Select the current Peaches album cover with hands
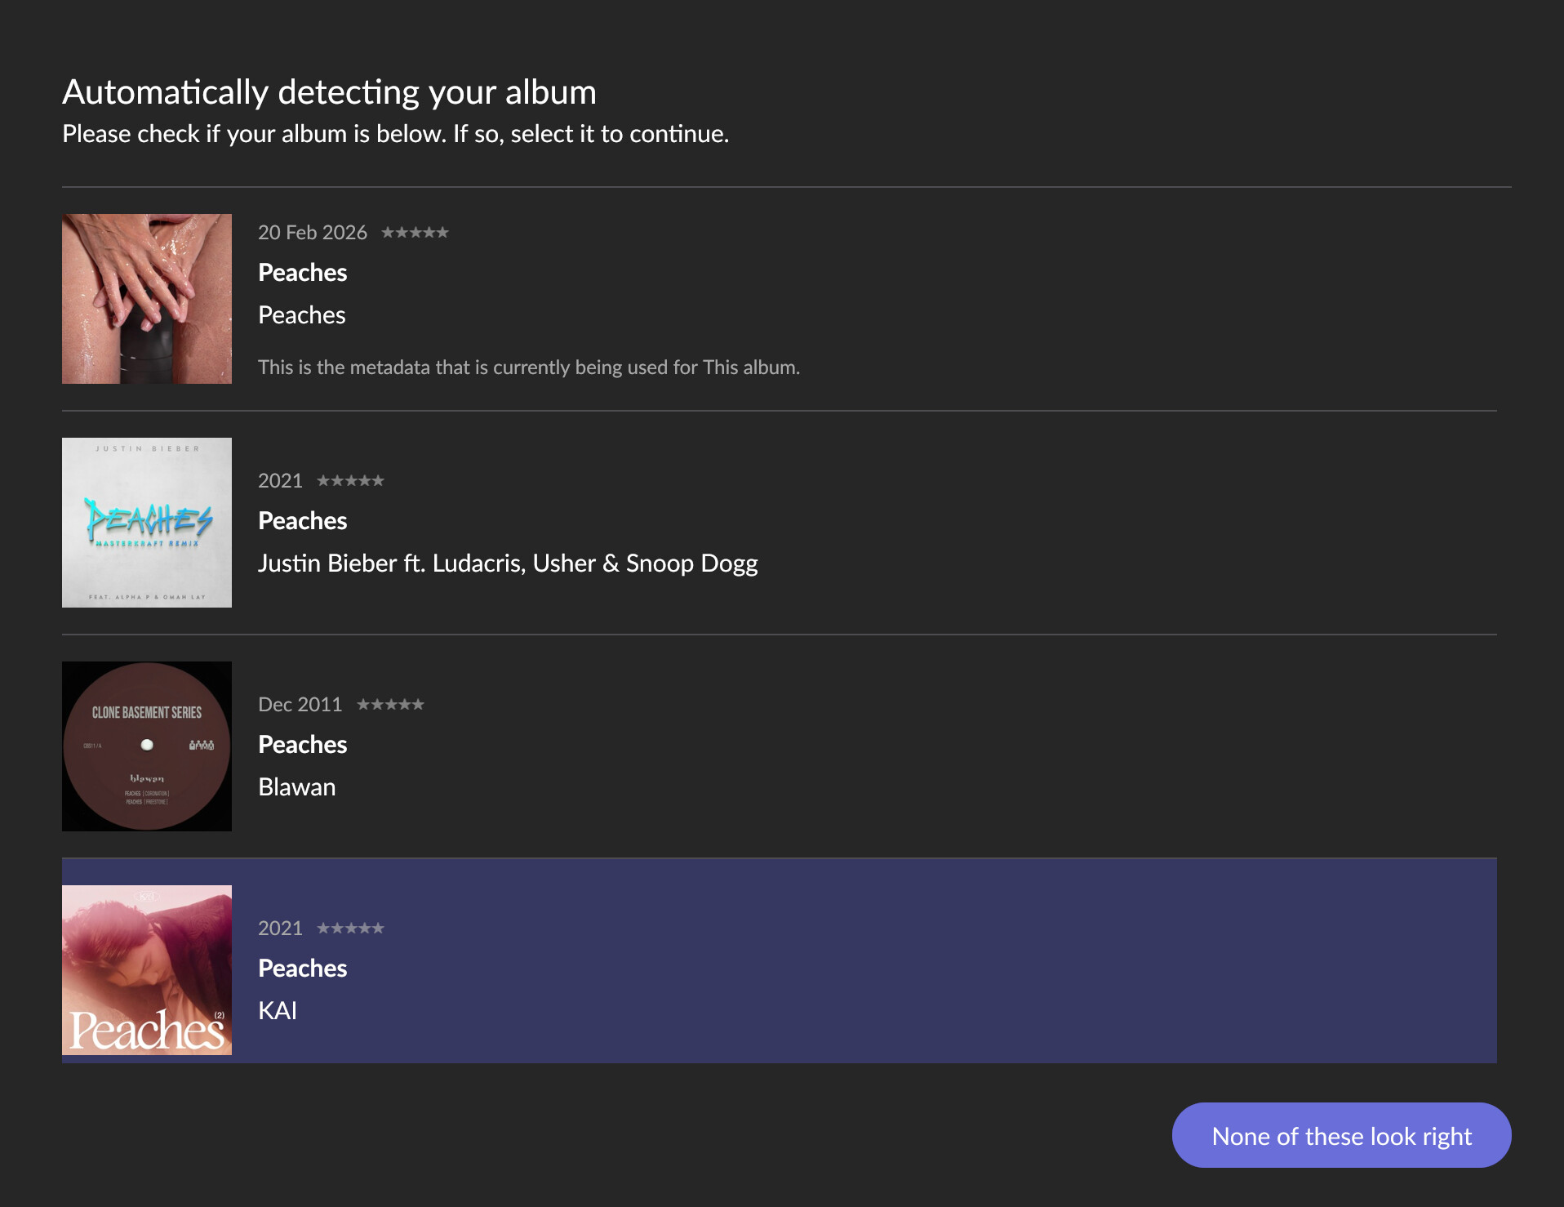The height and width of the screenshot is (1207, 1564). (x=147, y=299)
